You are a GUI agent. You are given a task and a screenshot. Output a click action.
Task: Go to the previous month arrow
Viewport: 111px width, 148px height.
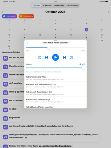[2, 12]
